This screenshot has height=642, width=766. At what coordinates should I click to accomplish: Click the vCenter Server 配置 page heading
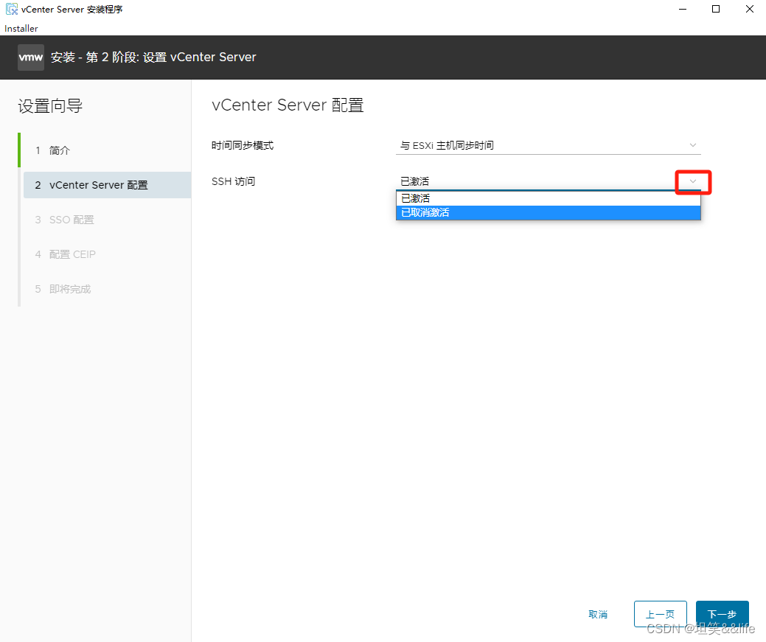(x=288, y=105)
